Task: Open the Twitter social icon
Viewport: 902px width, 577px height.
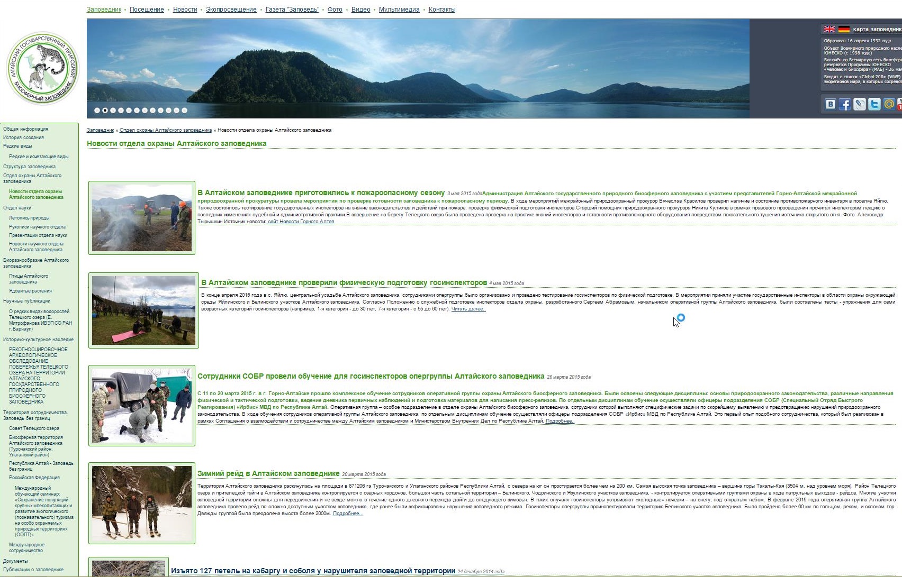Action: [x=874, y=104]
